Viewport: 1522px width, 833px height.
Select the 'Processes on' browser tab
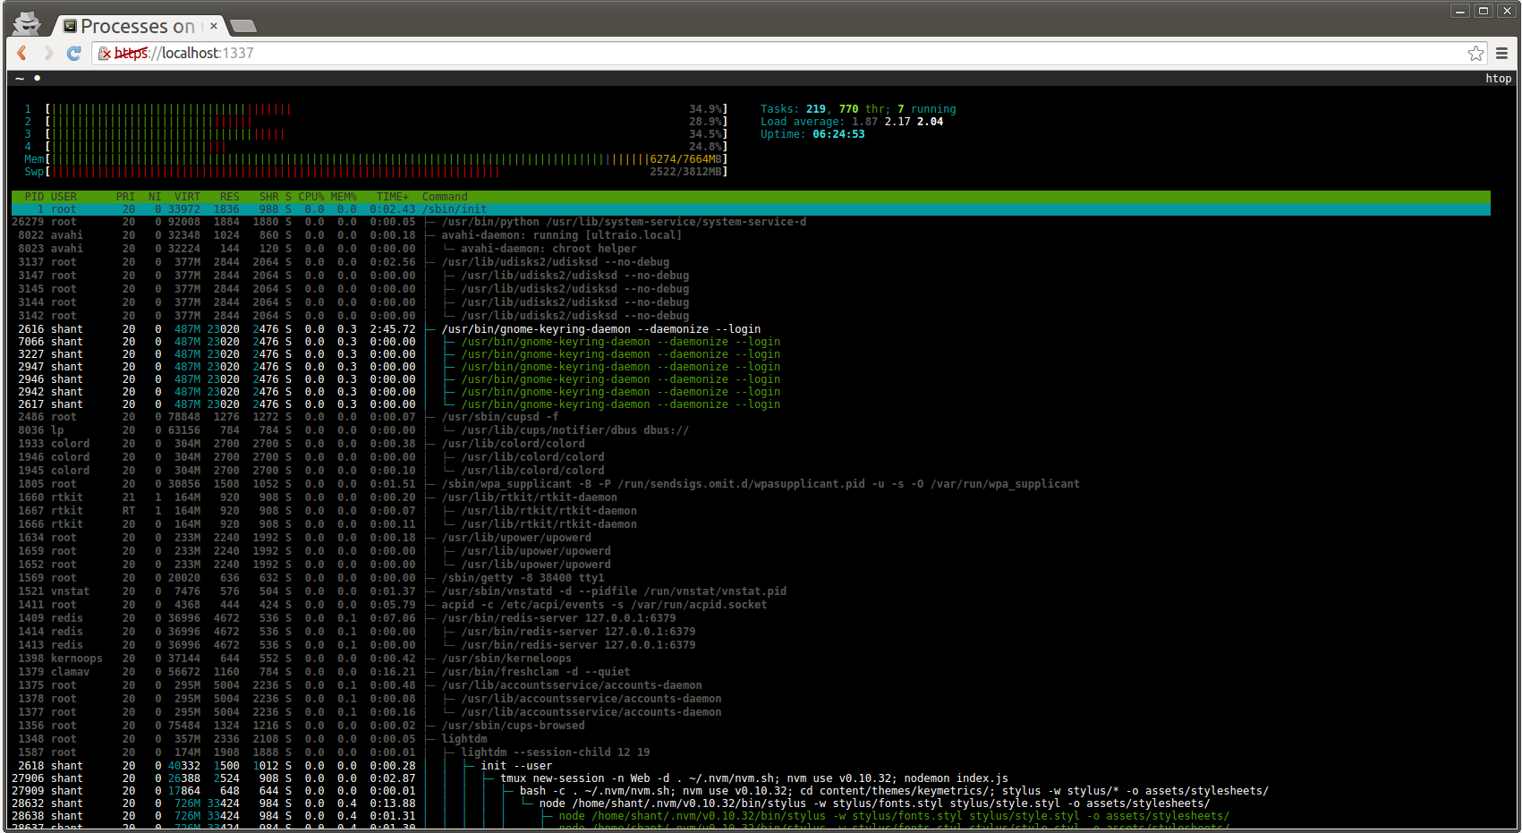[138, 26]
